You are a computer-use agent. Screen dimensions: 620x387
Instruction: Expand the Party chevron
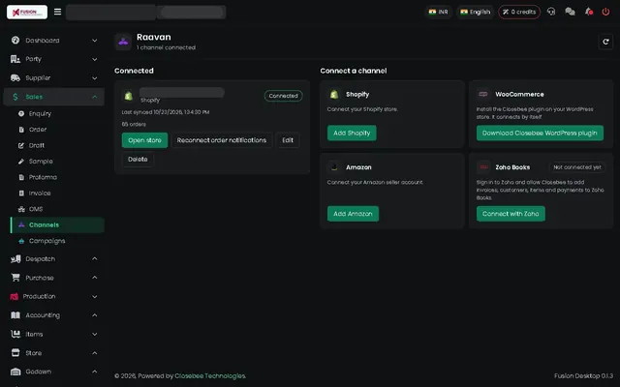coord(95,59)
